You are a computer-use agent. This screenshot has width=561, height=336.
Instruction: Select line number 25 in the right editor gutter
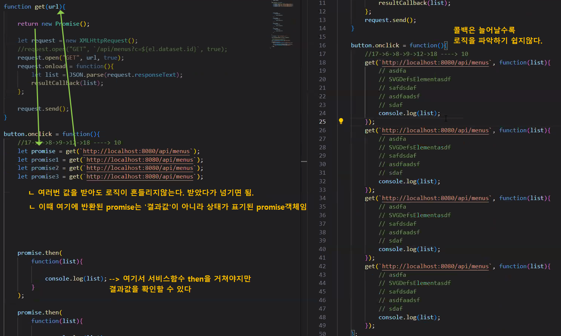(x=322, y=122)
